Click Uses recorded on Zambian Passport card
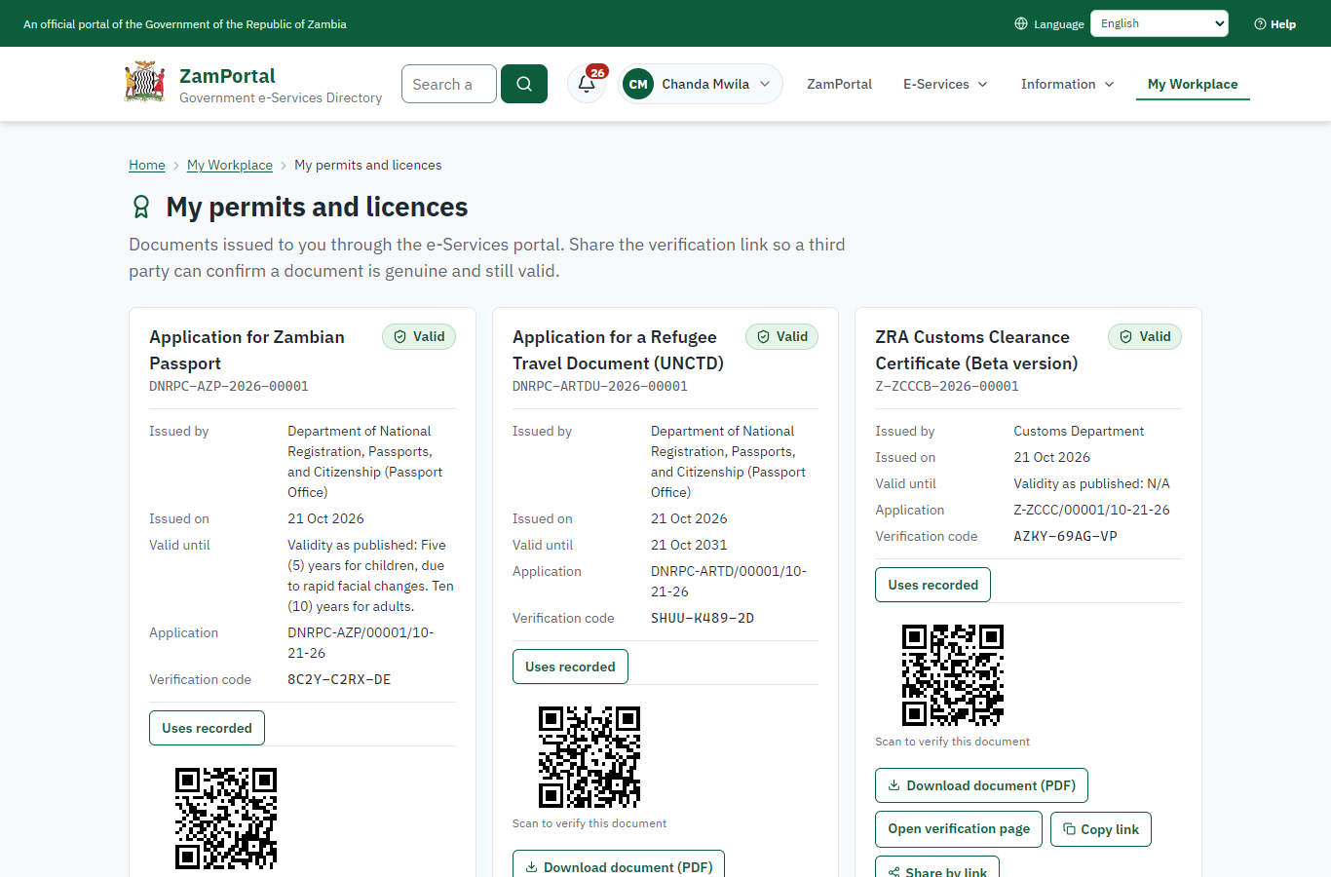 click(207, 728)
